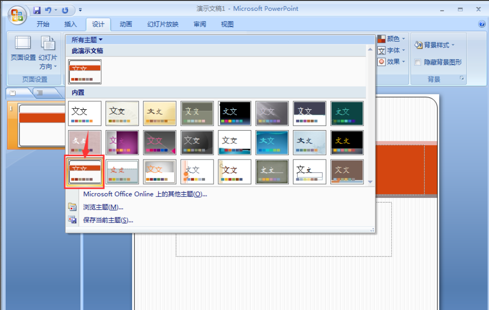
Task: Launch the 背景 group dialog launcher
Action: click(462, 78)
